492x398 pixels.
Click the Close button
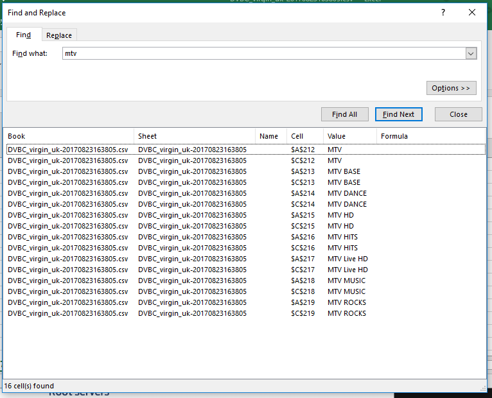pos(458,114)
